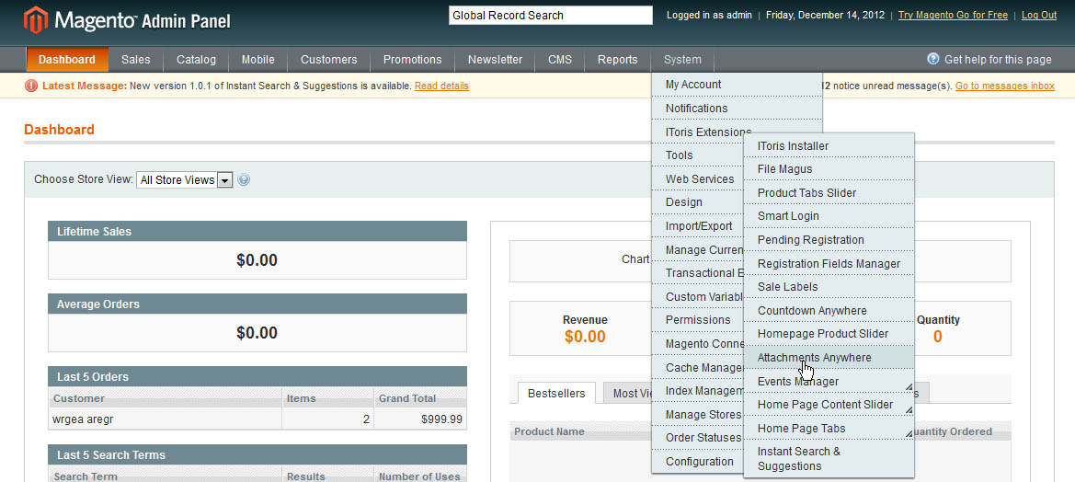Open Homepage Product Slider submenu item
The width and height of the screenshot is (1075, 482).
click(x=829, y=334)
